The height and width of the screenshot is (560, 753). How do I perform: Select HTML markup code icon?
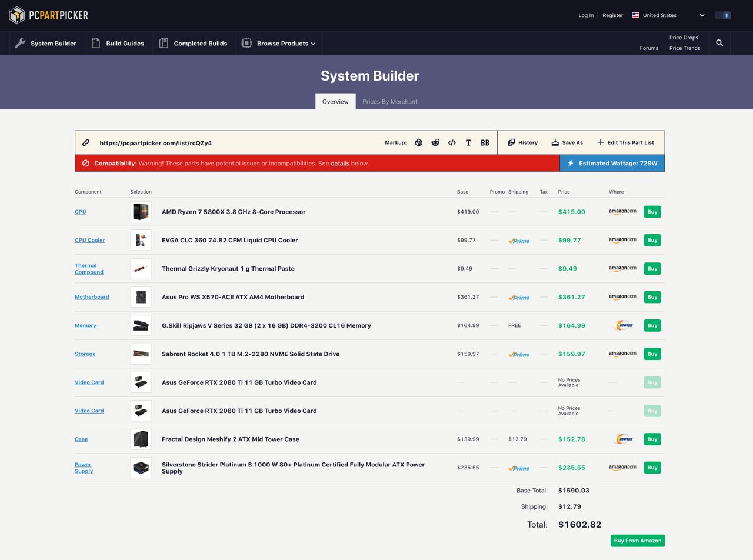point(452,142)
